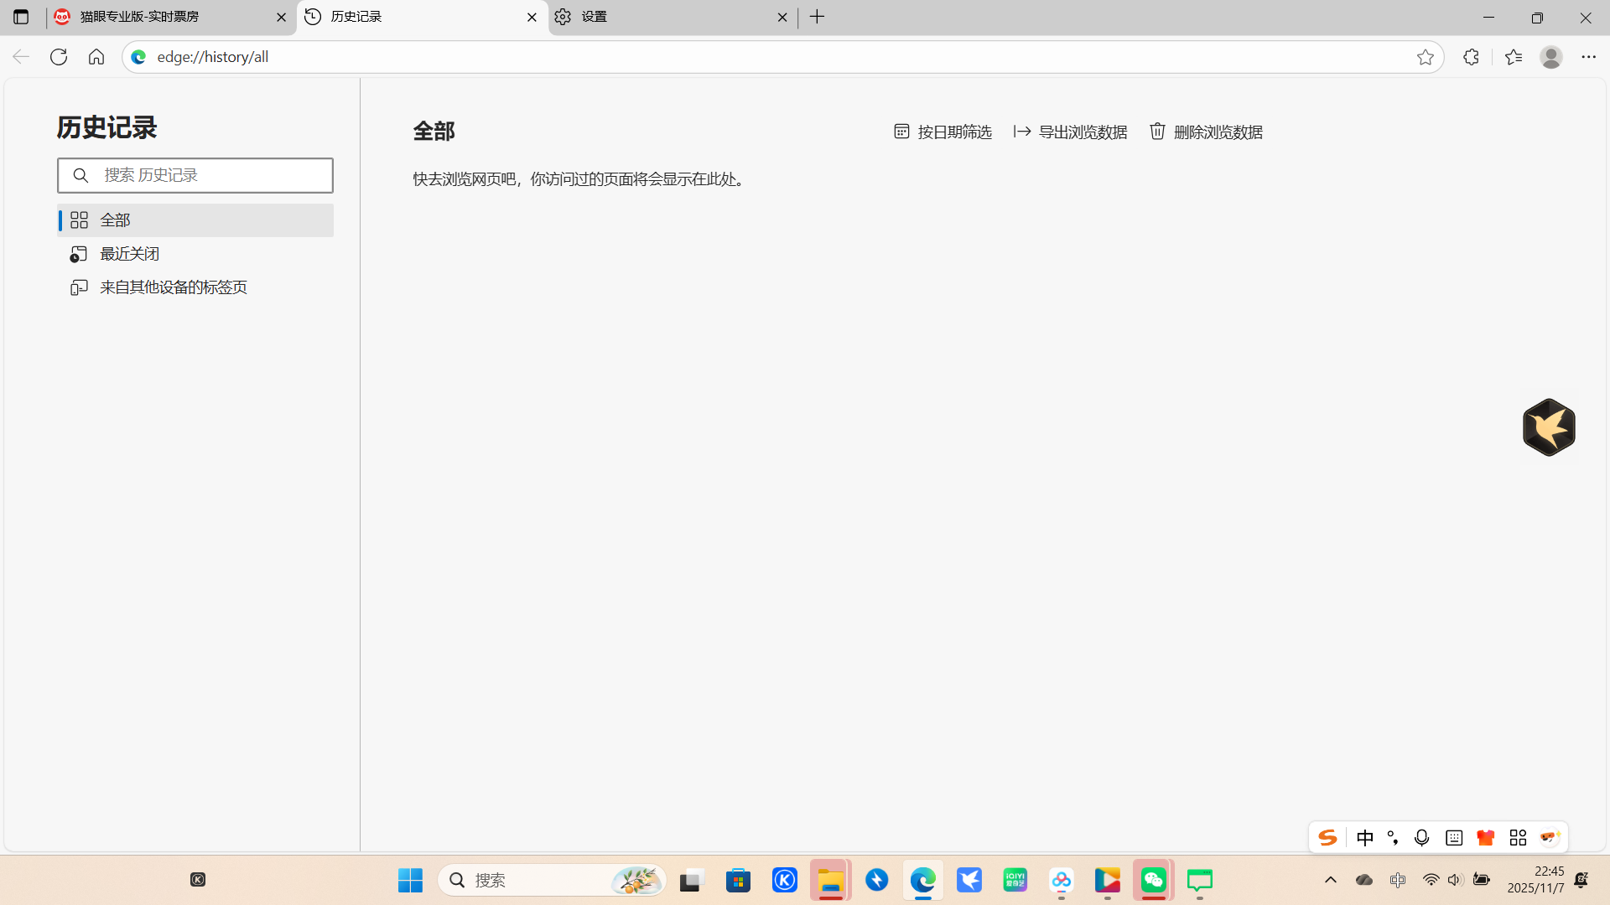
Task: Open the Extensions puzzle icon
Action: pos(1471,57)
